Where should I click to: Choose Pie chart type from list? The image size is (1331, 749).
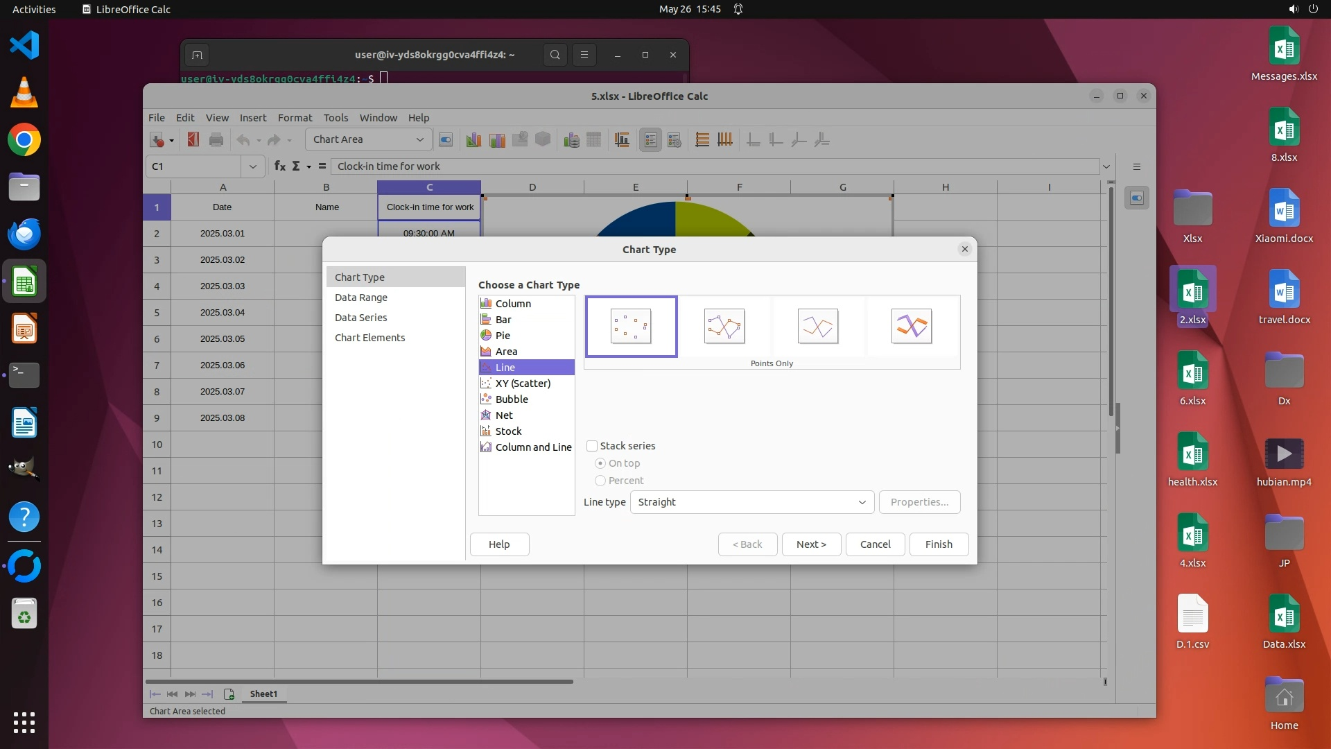pos(503,336)
